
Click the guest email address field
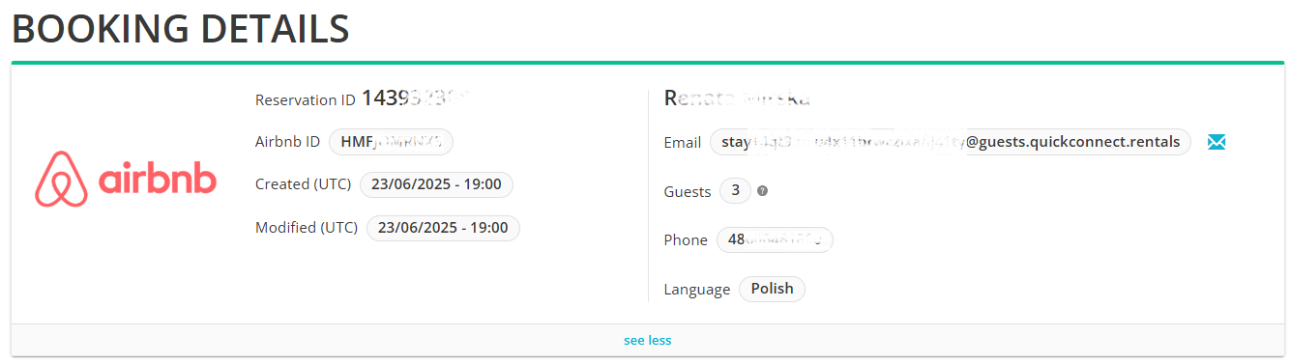pos(951,142)
